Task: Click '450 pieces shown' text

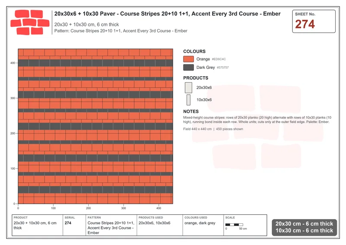Action: (x=230, y=129)
